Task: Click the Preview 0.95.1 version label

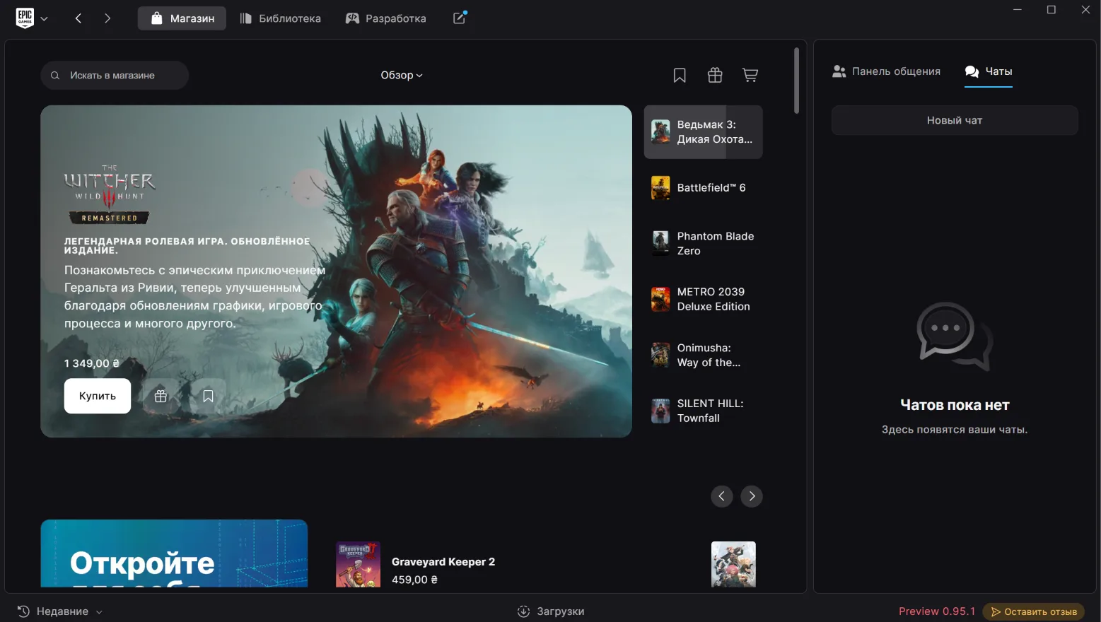Action: click(x=937, y=611)
